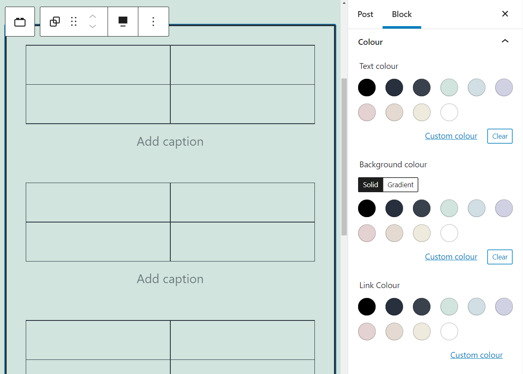Move the block up with the up arrow
523x374 pixels.
(92, 17)
